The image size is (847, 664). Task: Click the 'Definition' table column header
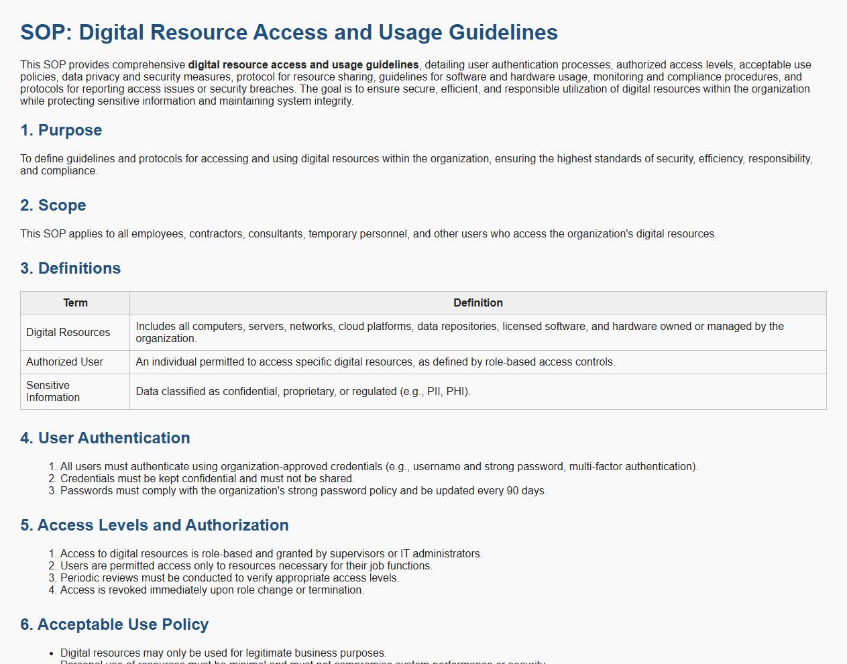click(x=477, y=303)
